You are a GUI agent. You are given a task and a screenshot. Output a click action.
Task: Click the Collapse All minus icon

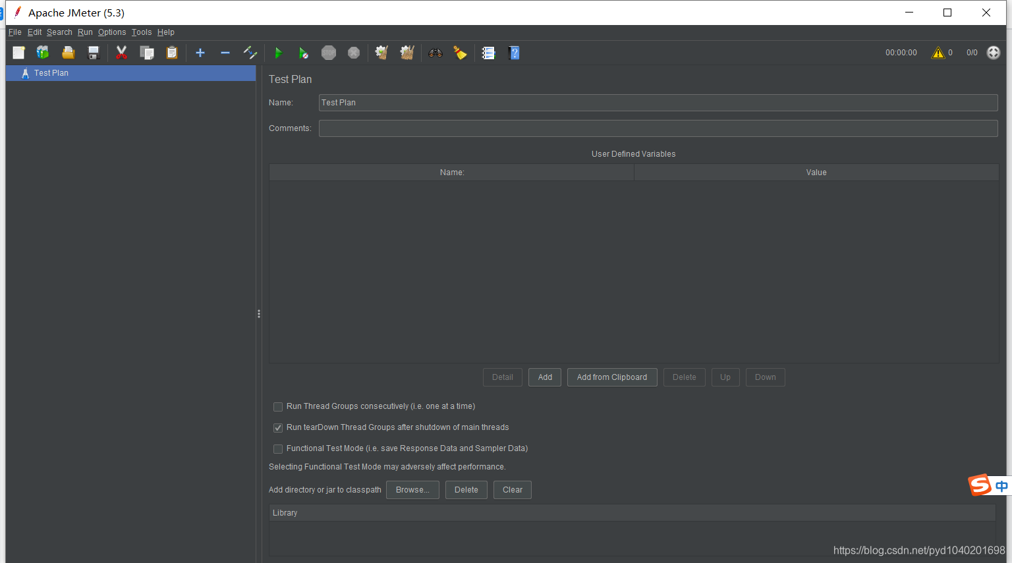pos(225,53)
